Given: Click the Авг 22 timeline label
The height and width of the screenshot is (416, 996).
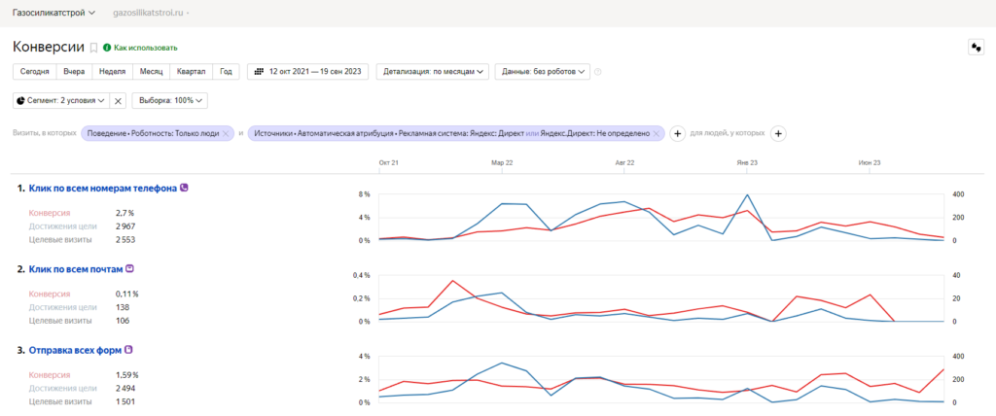Looking at the screenshot, I should tap(625, 163).
